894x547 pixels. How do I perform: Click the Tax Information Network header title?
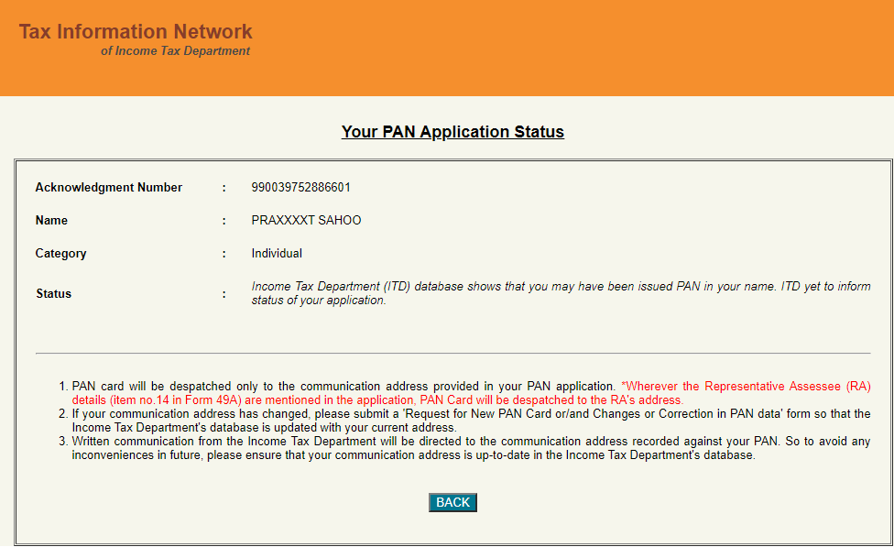[x=136, y=32]
